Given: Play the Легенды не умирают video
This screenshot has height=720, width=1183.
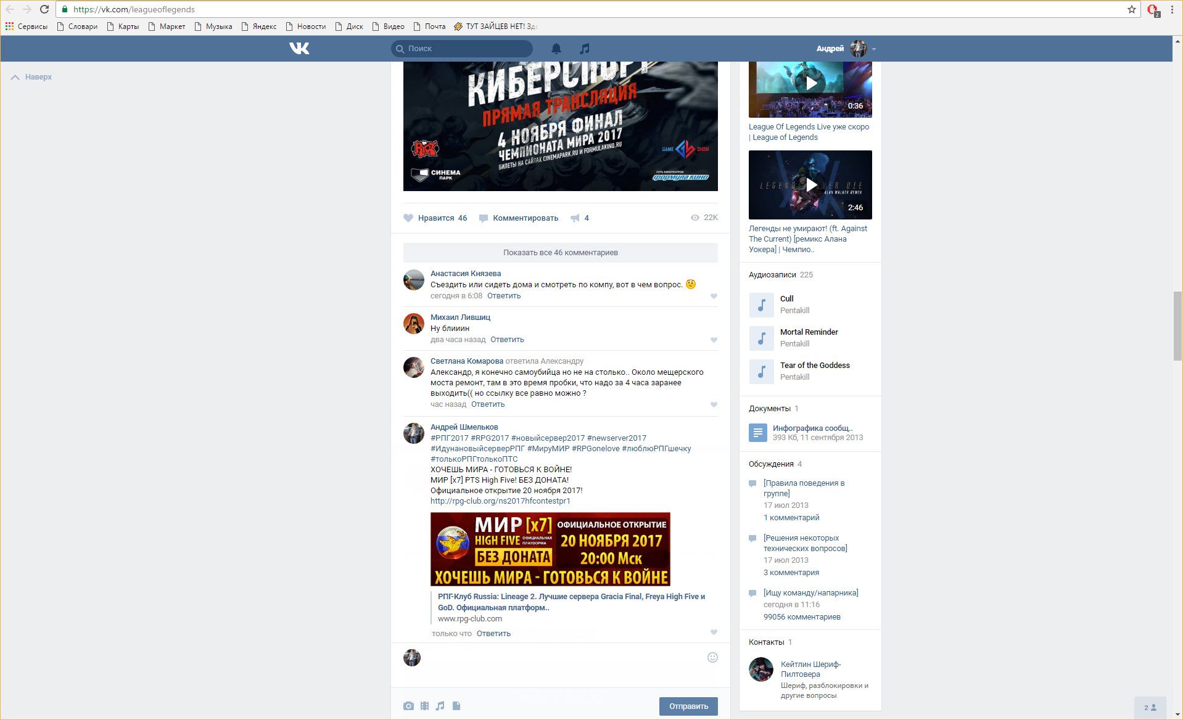Looking at the screenshot, I should [x=810, y=185].
